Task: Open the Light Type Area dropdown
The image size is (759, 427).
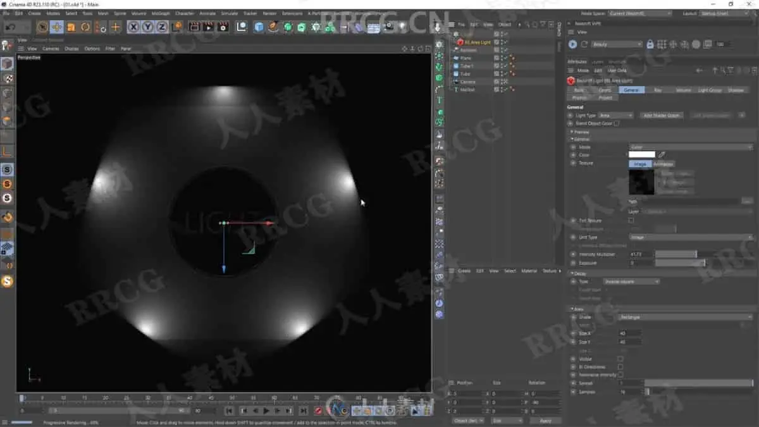Action: click(615, 116)
